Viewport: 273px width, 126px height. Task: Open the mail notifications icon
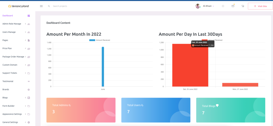[x=233, y=6]
